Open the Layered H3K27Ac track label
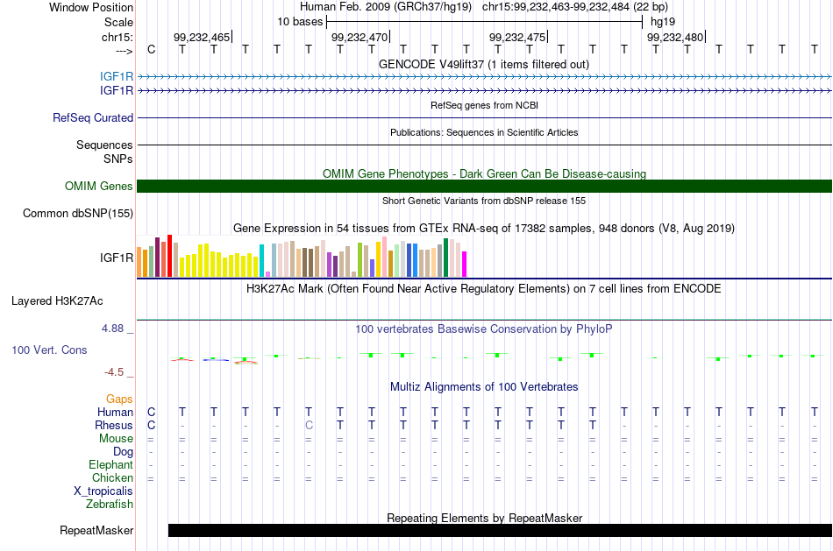 point(57,301)
